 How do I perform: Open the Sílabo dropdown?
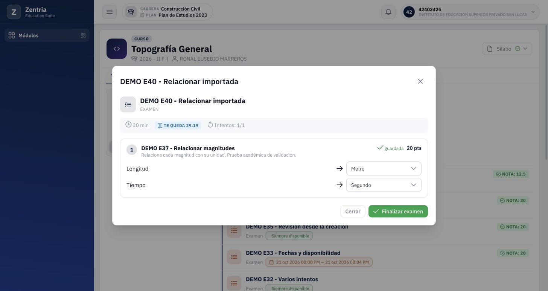507,49
